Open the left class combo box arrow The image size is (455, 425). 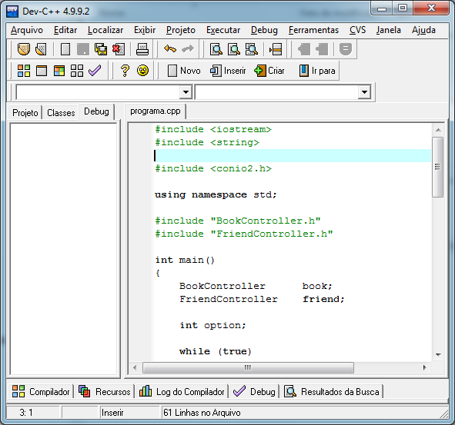pyautogui.click(x=186, y=92)
